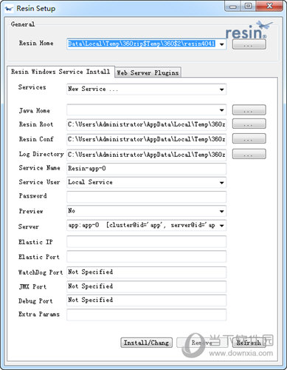Viewport: 287px width, 370px height.
Task: Click the Elastic Port input field
Action: pyautogui.click(x=146, y=257)
